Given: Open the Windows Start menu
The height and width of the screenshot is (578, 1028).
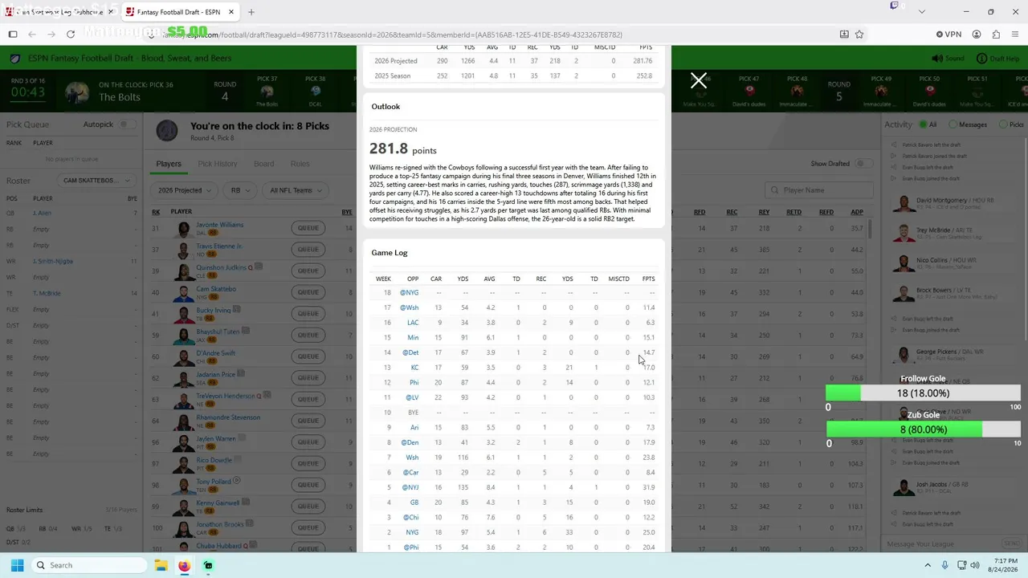Looking at the screenshot, I should point(17,565).
